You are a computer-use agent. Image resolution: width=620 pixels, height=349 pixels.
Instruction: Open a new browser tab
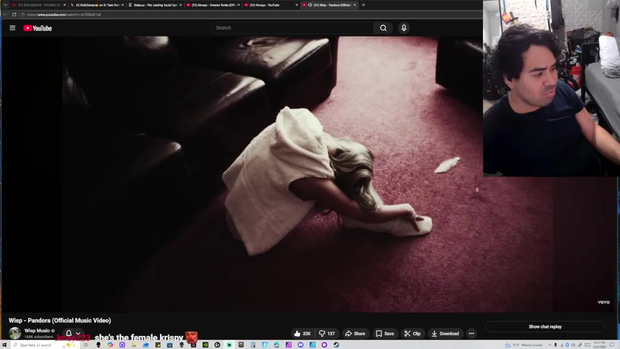click(363, 5)
